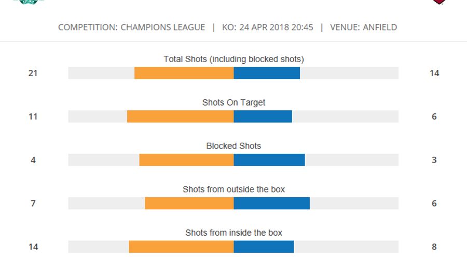This screenshot has height=262, width=467.
Task: Click the orange outside-the-box shots bar
Action: (189, 203)
